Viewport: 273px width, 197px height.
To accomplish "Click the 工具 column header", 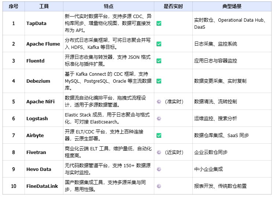I will point(44,7).
